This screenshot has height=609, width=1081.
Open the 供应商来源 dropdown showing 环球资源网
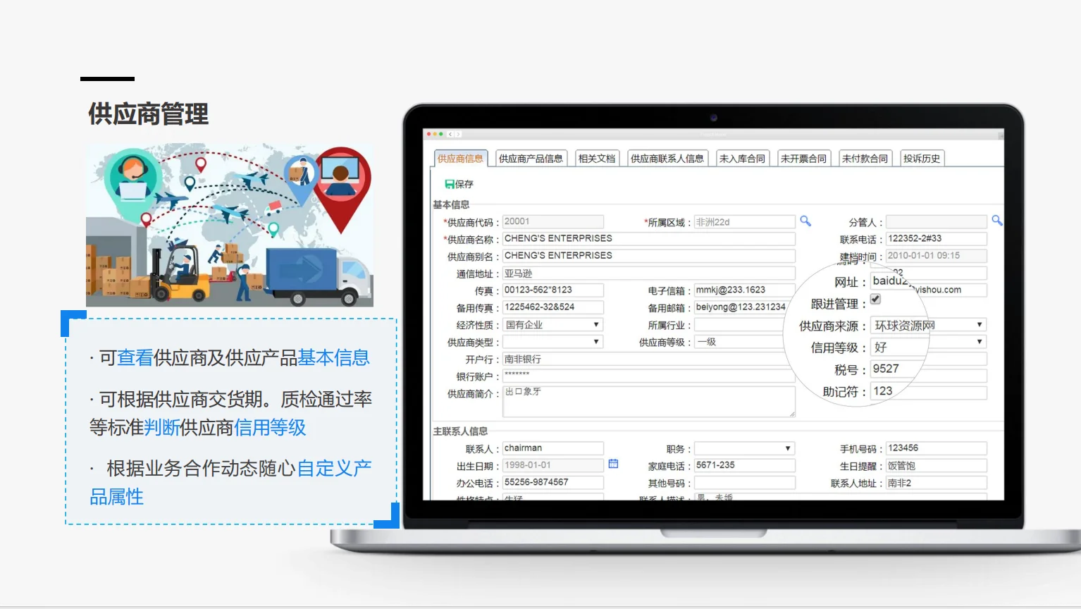point(979,324)
